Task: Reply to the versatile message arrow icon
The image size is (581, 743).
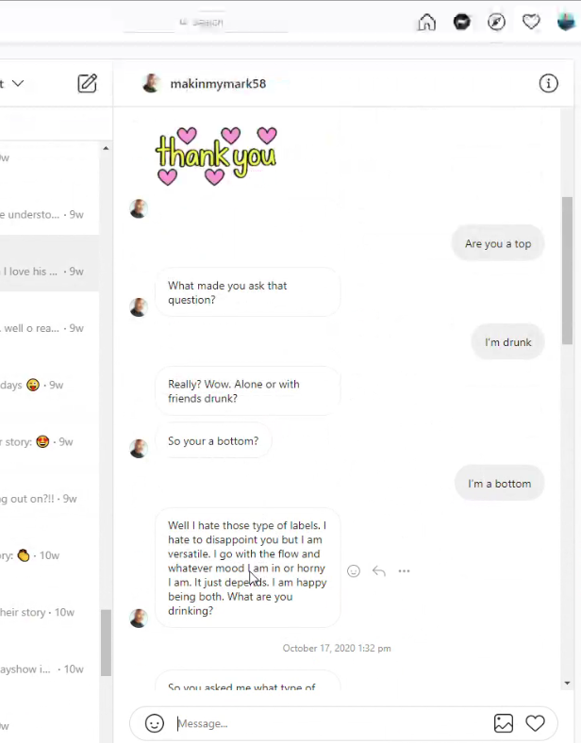Action: click(x=379, y=570)
